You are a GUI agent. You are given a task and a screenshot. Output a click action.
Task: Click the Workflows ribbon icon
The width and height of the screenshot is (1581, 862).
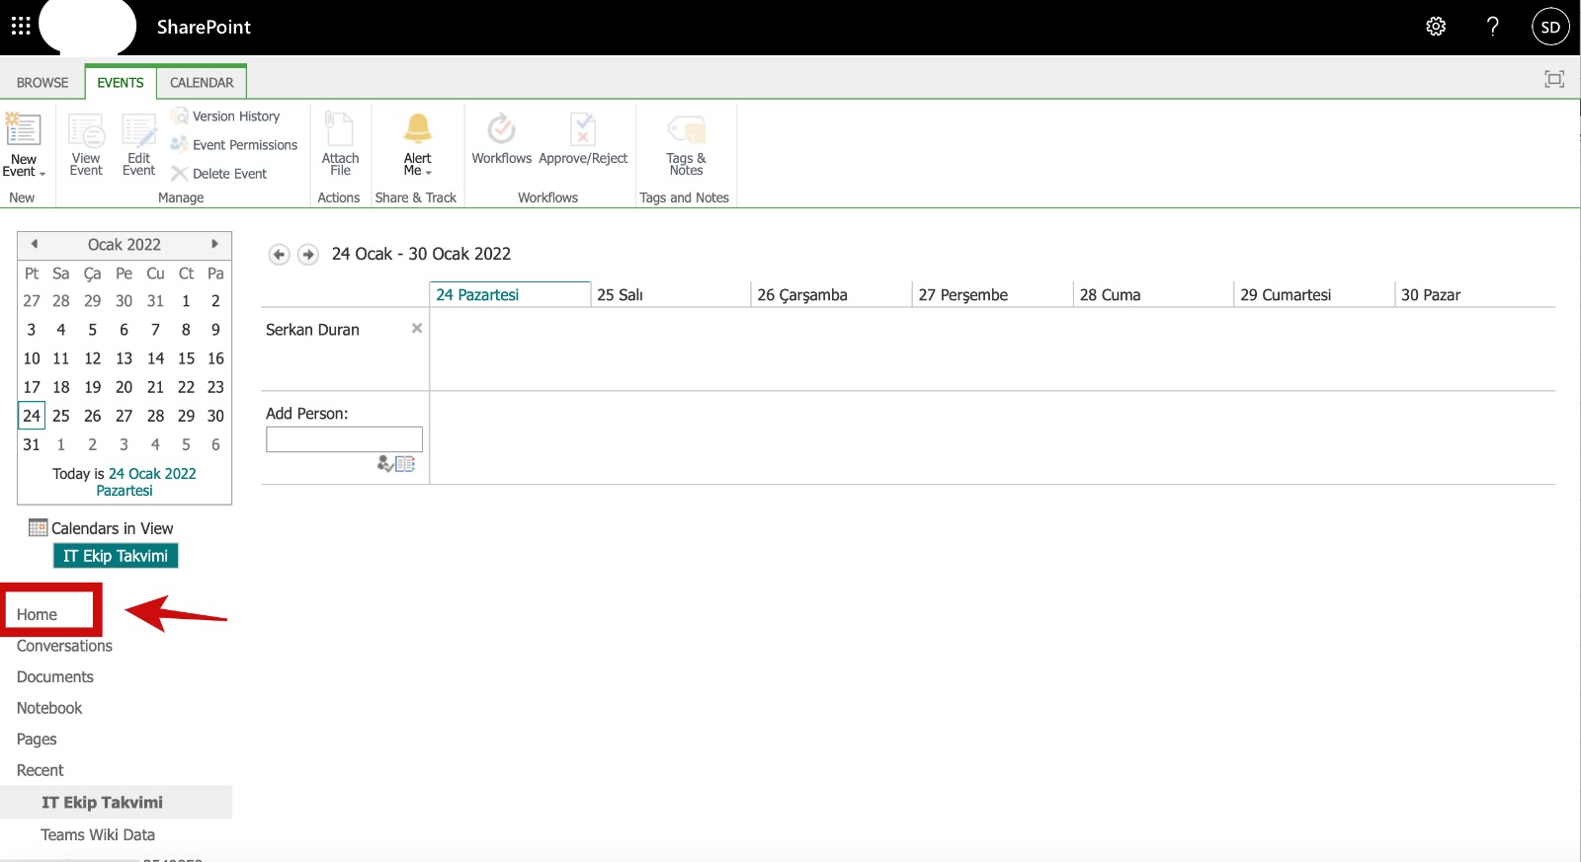point(501,139)
